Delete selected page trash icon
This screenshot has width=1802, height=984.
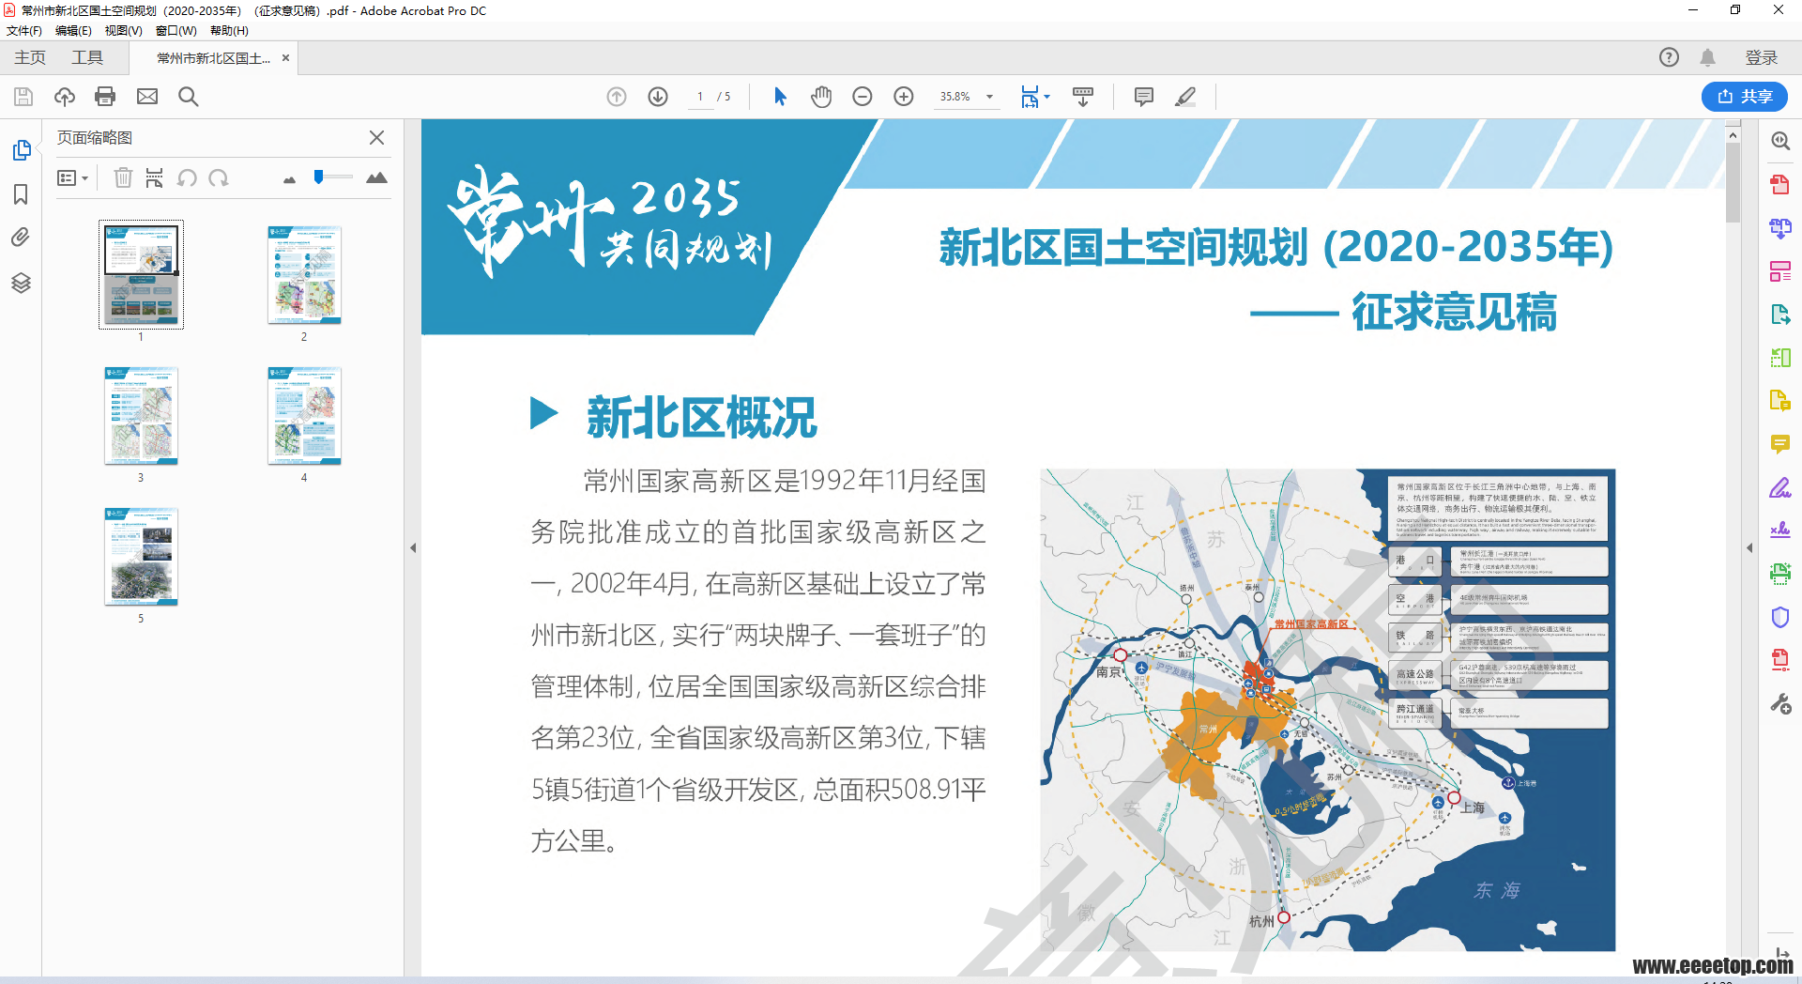click(123, 177)
